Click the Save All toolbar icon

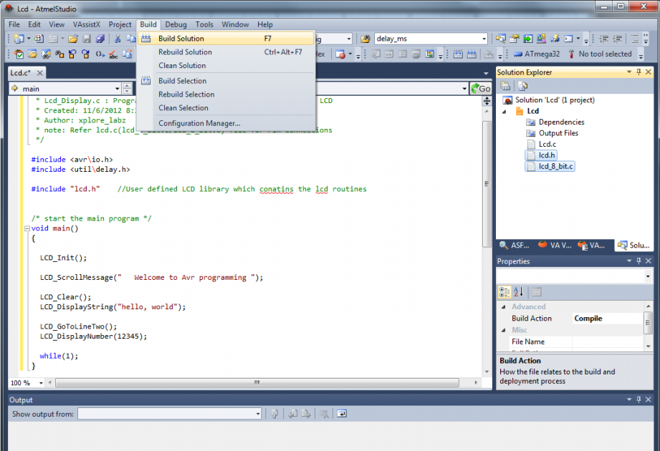[x=100, y=39]
